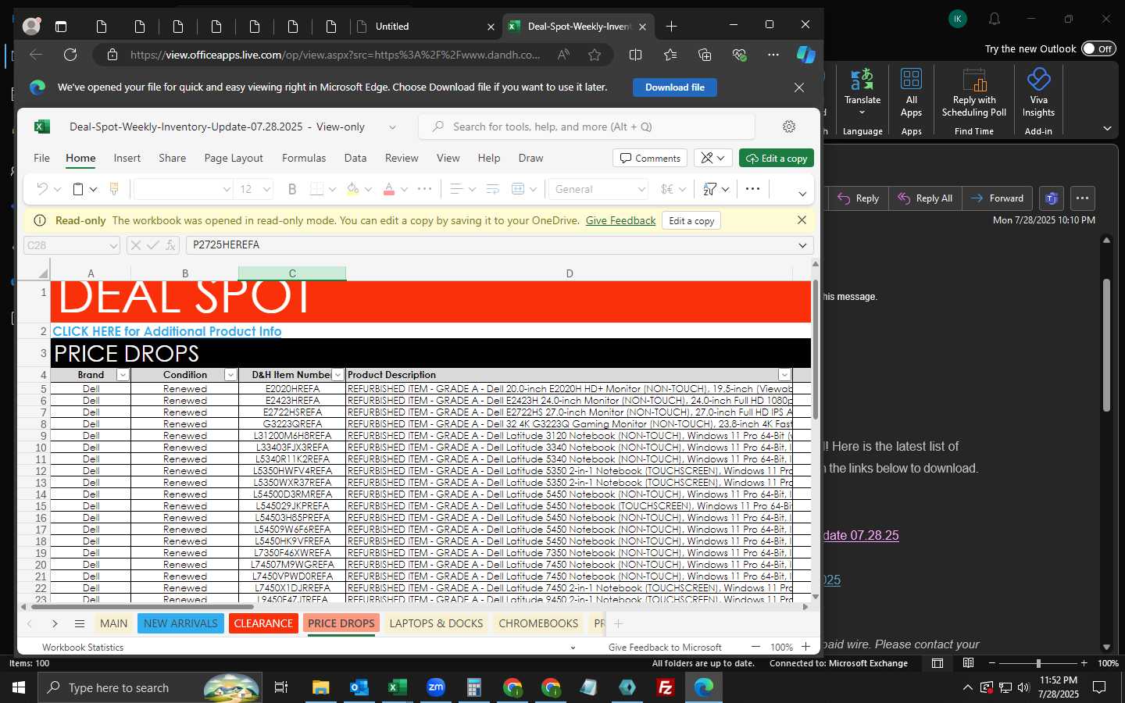The image size is (1125, 703).
Task: Open CLICK HERE for Additional Product Info
Action: pos(167,331)
